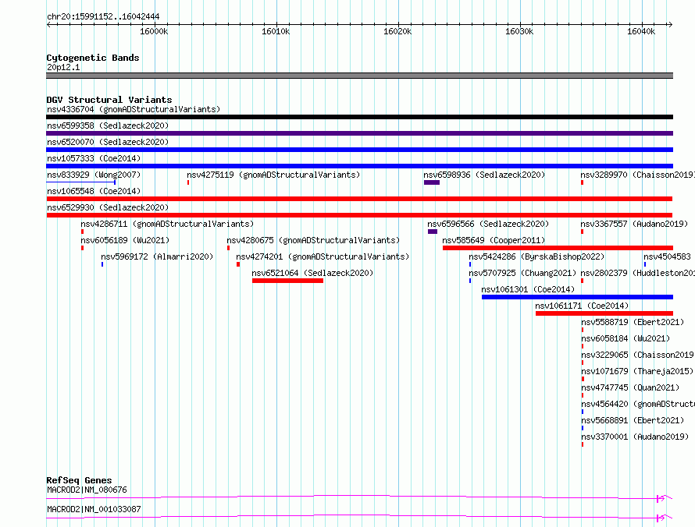Image resolution: width=695 pixels, height=527 pixels.
Task: Select the nsv6529930 Sedlazeck2020 red bar
Action: [x=359, y=215]
